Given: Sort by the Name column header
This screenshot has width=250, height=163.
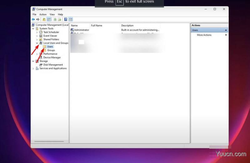Looking at the screenshot, I should (80, 26).
